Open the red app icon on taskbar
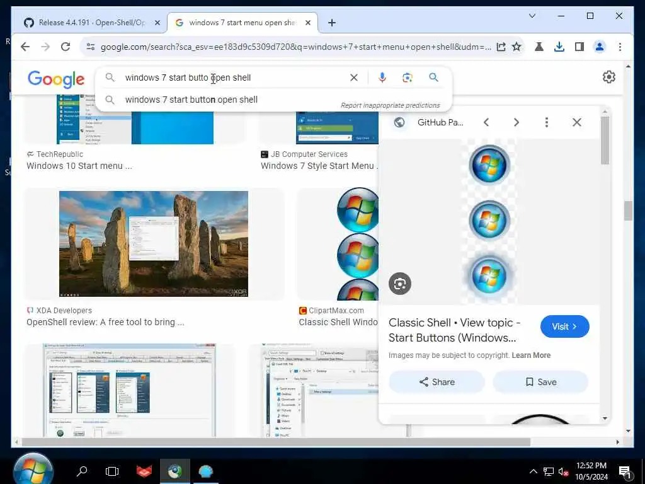Viewport: 645px width, 484px height. click(x=144, y=471)
